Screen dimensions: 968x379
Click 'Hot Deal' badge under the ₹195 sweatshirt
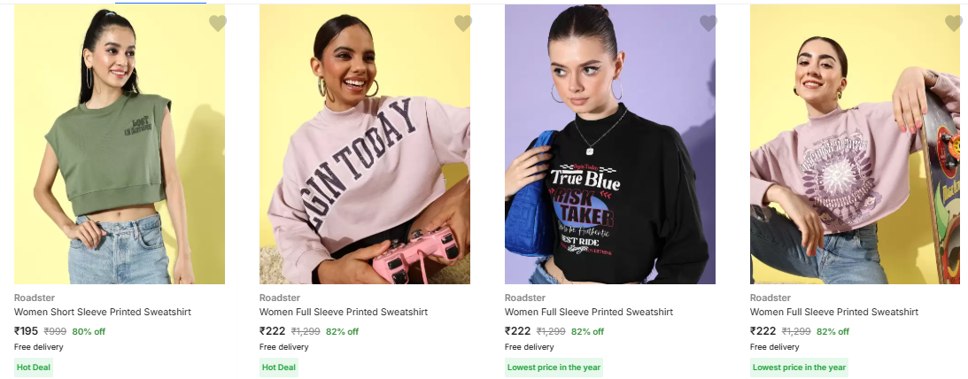pyautogui.click(x=34, y=367)
